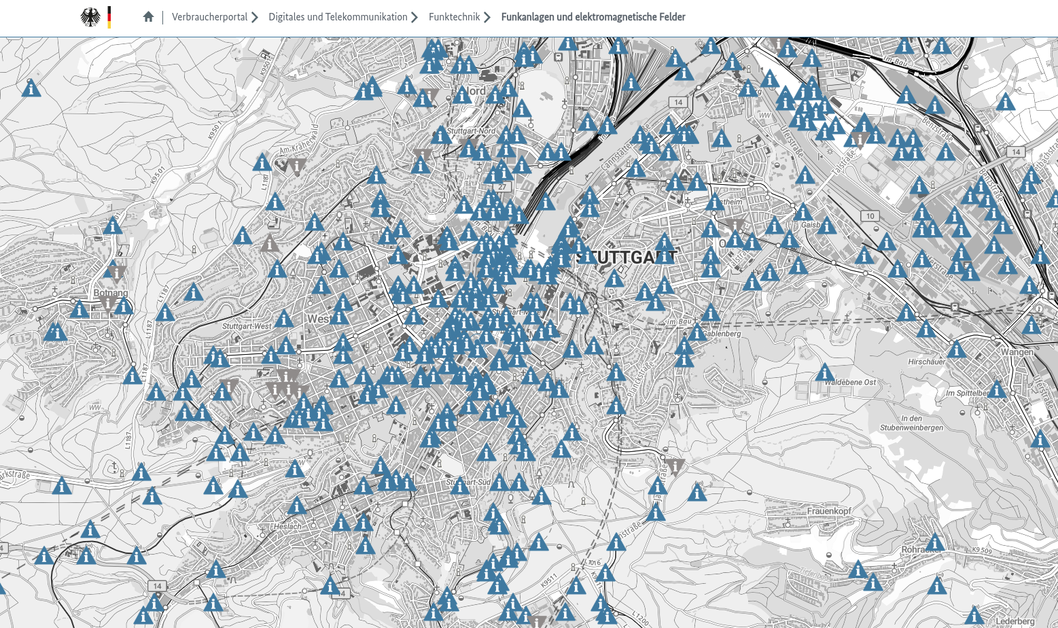
Task: Click the Am Kräherwald street label
Action: (299, 140)
